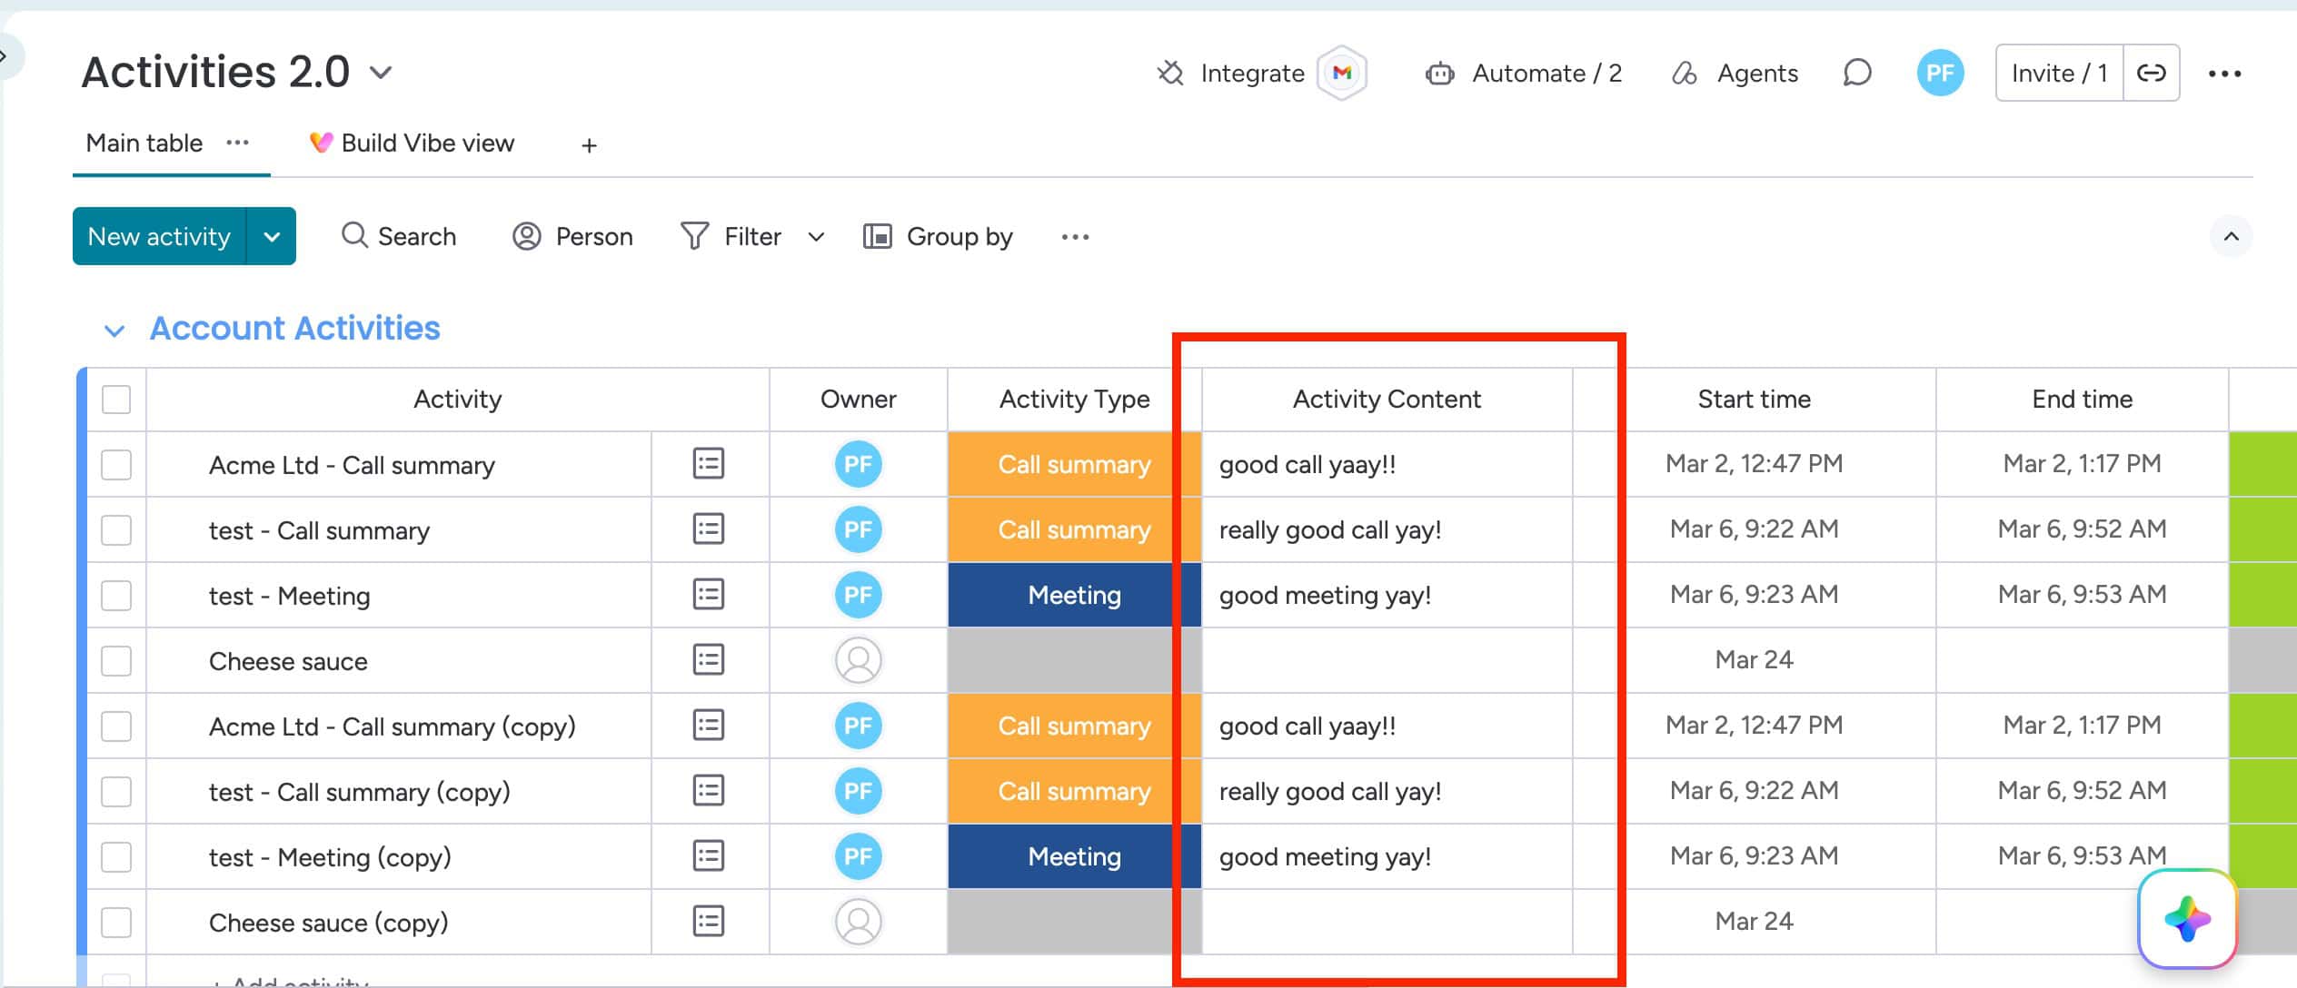Screen dimensions: 2297x988
Task: Check the Acme Ltd - Call summary row
Action: pos(116,465)
